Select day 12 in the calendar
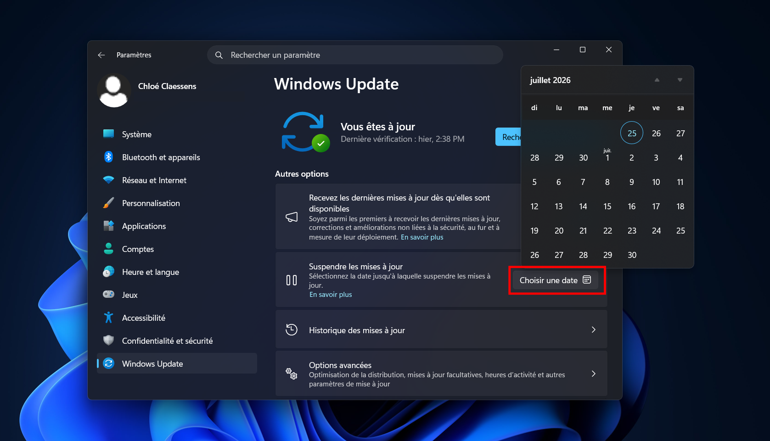 [x=534, y=207]
